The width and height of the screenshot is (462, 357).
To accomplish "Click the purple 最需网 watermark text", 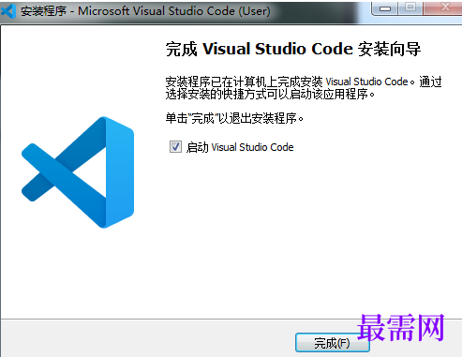I will (401, 327).
